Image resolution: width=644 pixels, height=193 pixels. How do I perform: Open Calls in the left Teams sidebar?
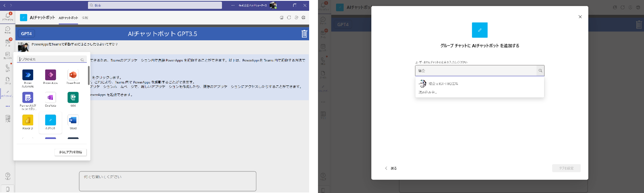tap(7, 68)
